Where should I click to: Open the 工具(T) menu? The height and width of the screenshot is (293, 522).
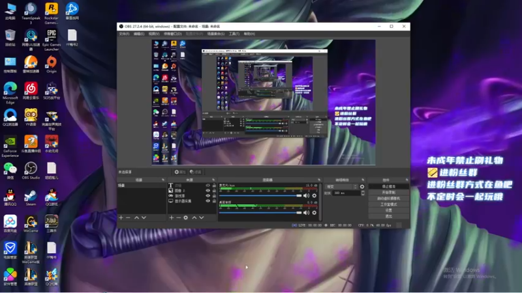coord(234,34)
